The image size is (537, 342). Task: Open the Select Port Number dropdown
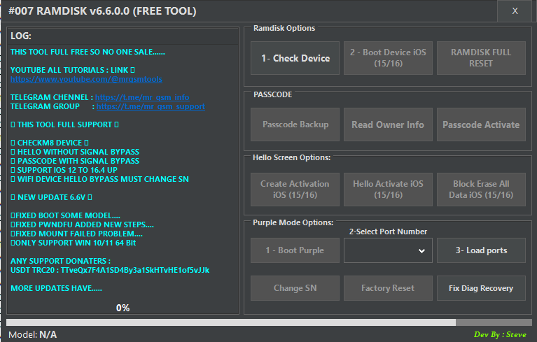pyautogui.click(x=388, y=250)
